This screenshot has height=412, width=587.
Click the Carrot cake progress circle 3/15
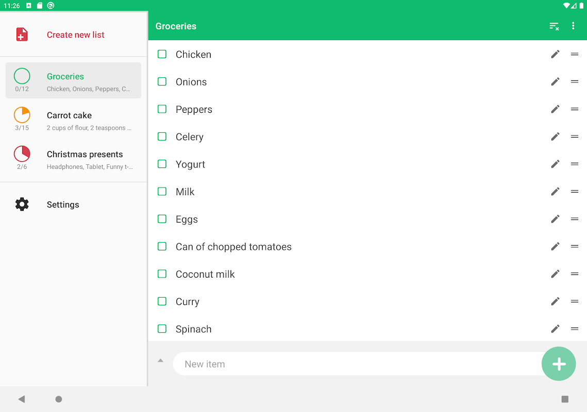click(22, 115)
